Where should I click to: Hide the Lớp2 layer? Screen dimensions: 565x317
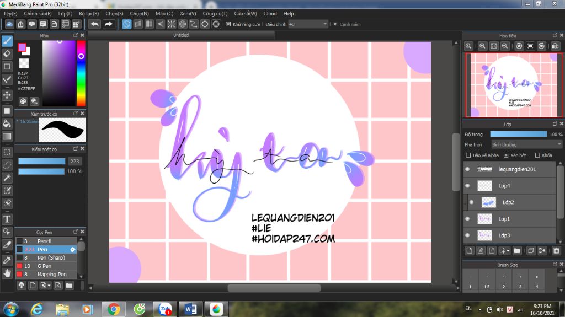click(471, 202)
